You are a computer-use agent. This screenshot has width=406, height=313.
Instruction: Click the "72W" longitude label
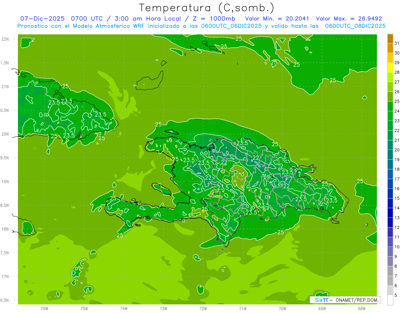203,308
